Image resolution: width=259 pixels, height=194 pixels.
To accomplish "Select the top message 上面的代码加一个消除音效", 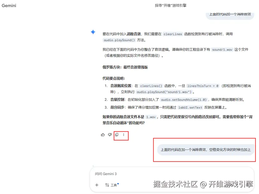I will [x=230, y=14].
